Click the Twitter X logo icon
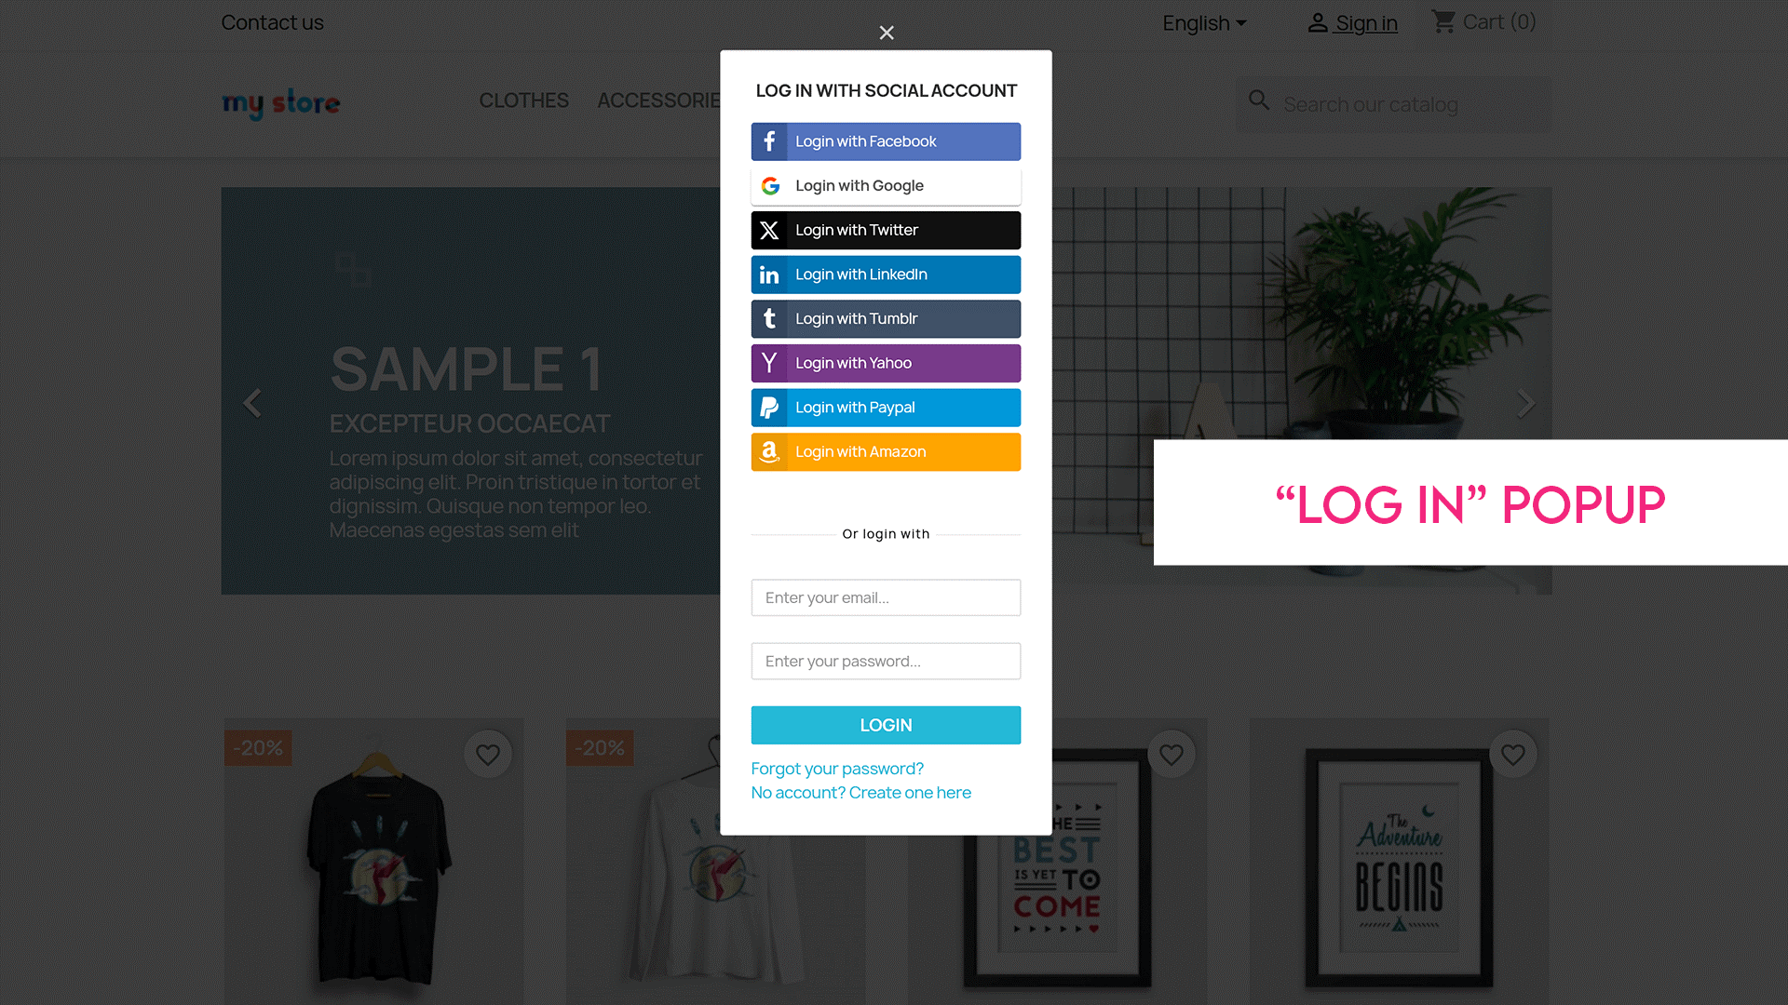 point(769,230)
